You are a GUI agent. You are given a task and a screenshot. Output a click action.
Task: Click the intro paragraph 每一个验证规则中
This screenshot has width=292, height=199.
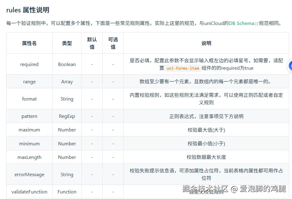(144, 23)
